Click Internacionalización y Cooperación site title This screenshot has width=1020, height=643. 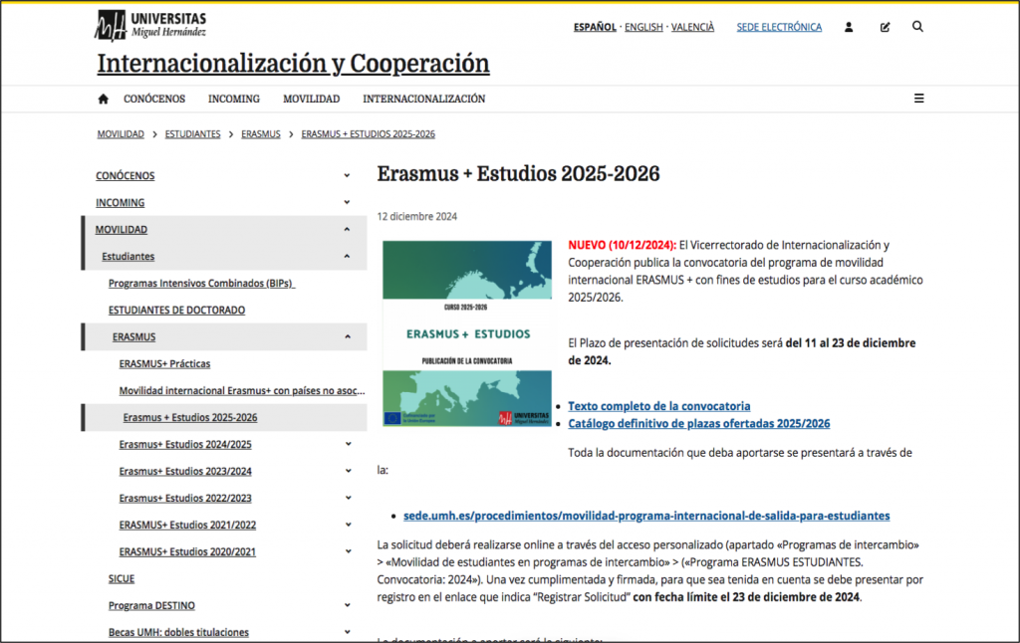[x=294, y=64]
